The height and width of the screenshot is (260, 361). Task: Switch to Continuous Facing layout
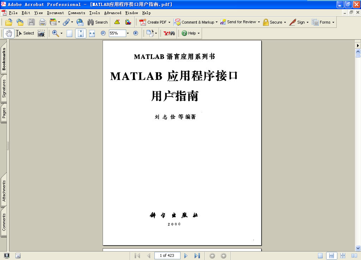click(x=343, y=256)
